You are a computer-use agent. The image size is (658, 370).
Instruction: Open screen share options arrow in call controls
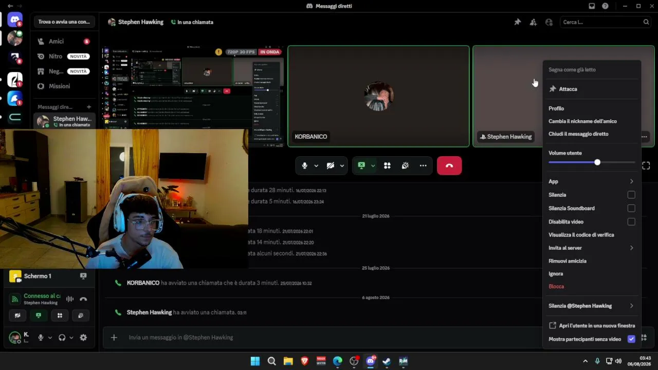point(373,165)
